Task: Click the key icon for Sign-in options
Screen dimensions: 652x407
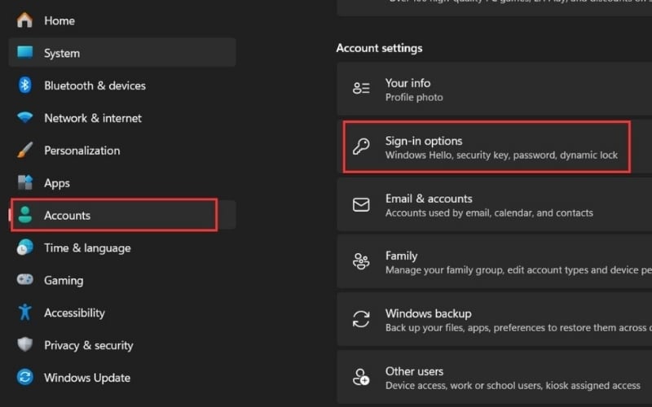Action: tap(361, 147)
